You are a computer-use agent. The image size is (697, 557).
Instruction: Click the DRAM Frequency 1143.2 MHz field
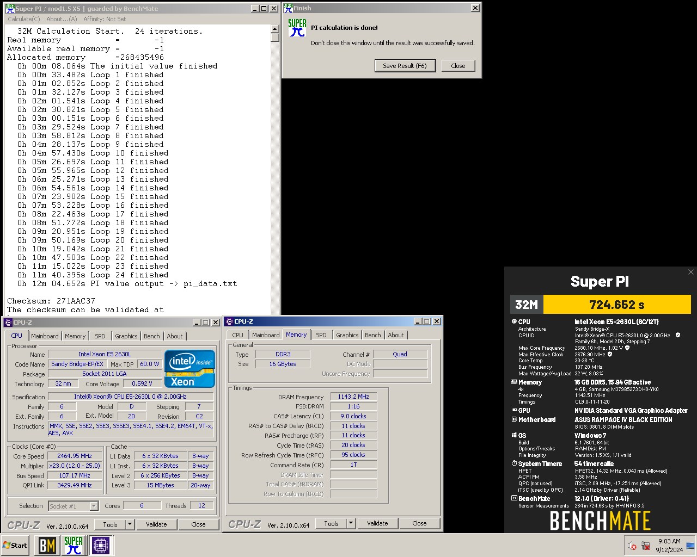(x=353, y=397)
